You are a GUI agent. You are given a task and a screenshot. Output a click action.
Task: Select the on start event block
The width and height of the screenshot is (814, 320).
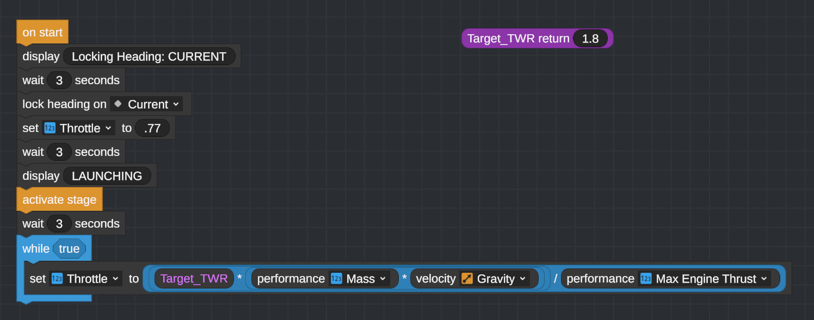click(42, 32)
